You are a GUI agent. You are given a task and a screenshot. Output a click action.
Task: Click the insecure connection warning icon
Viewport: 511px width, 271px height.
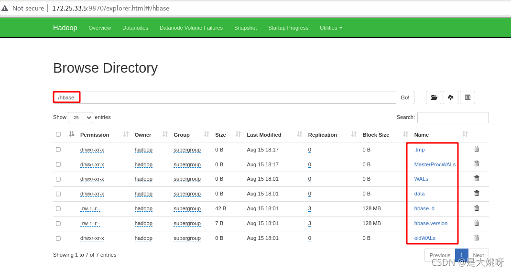5,8
